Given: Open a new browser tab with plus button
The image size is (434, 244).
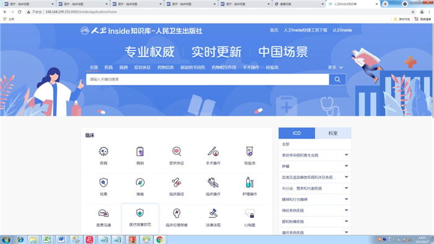Looking at the screenshot, I should coord(385,4).
